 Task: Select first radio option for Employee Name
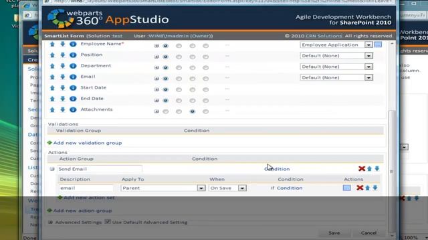[165, 46]
